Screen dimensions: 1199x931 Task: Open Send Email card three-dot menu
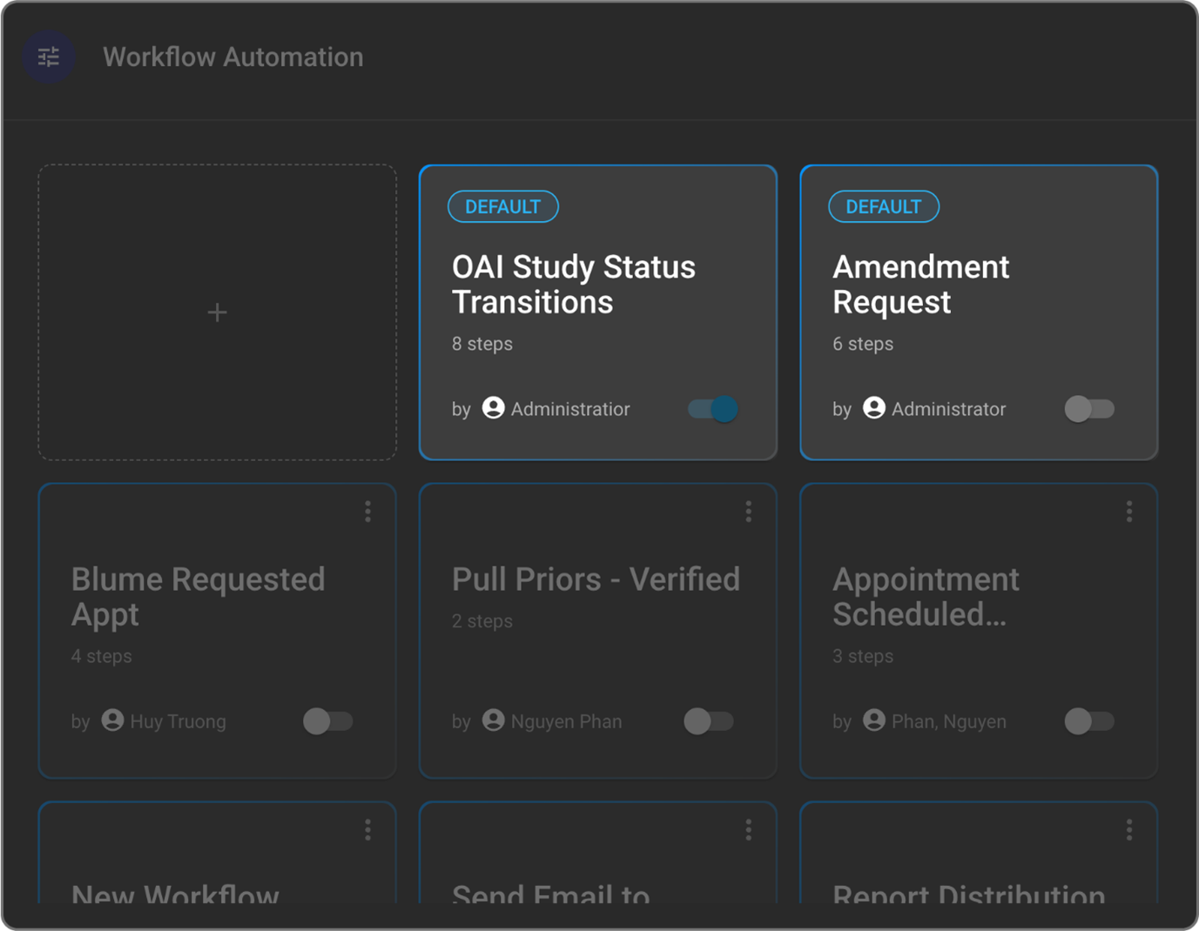748,830
